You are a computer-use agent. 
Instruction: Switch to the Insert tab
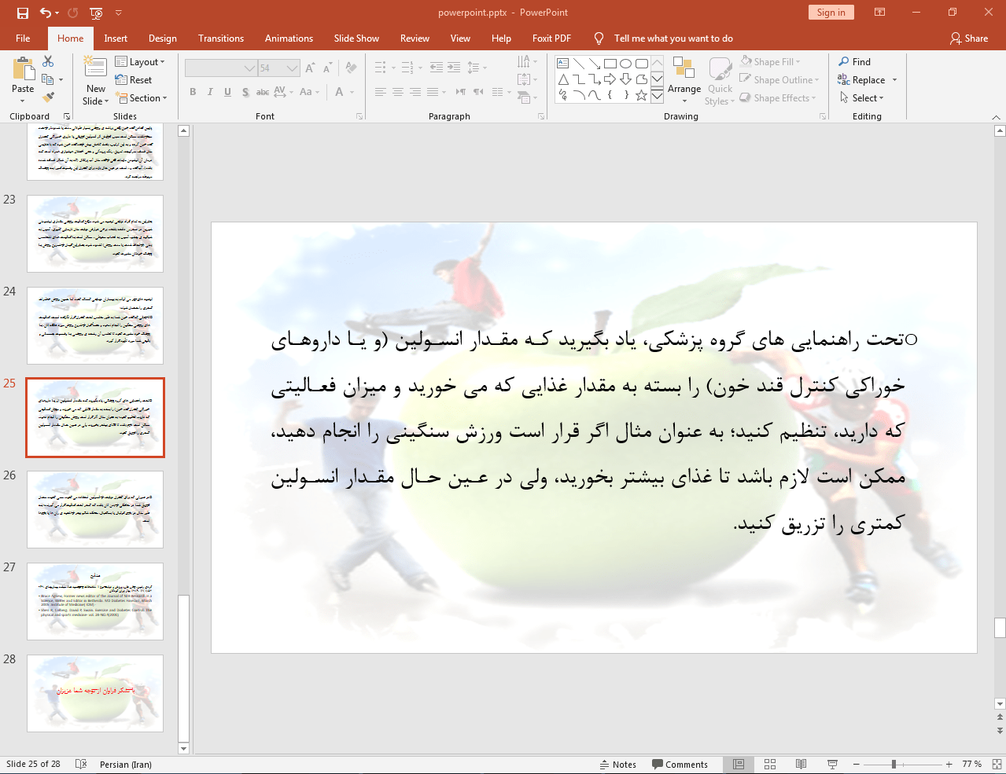pyautogui.click(x=116, y=38)
